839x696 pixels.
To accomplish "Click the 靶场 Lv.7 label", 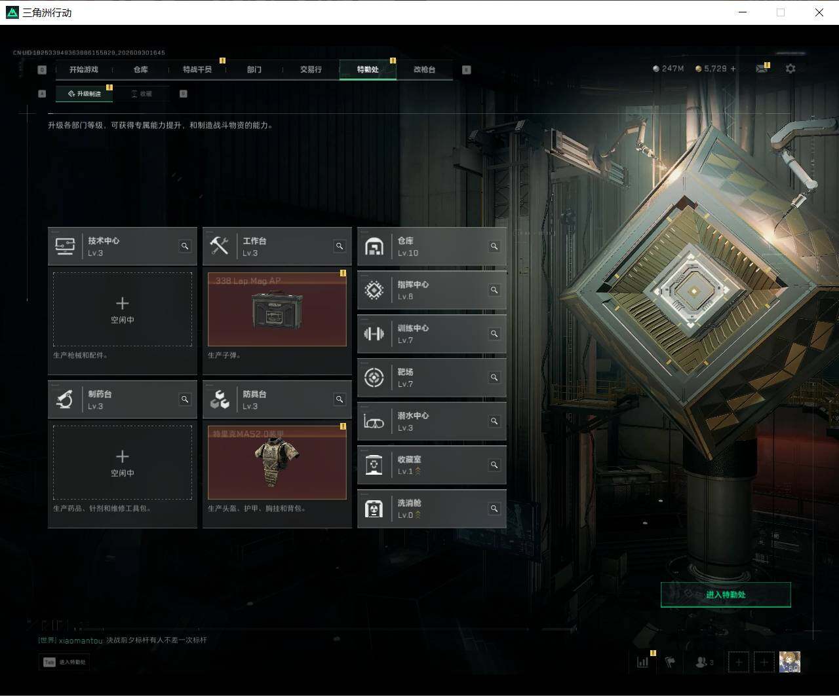I will pyautogui.click(x=406, y=378).
